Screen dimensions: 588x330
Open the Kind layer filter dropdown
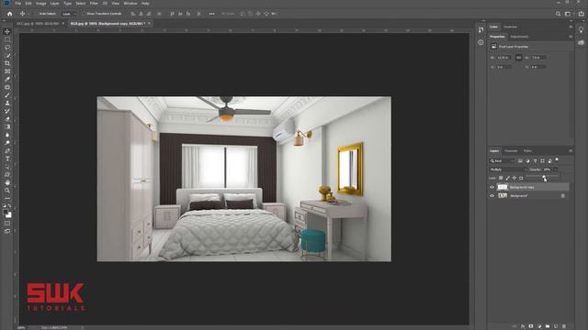point(503,161)
